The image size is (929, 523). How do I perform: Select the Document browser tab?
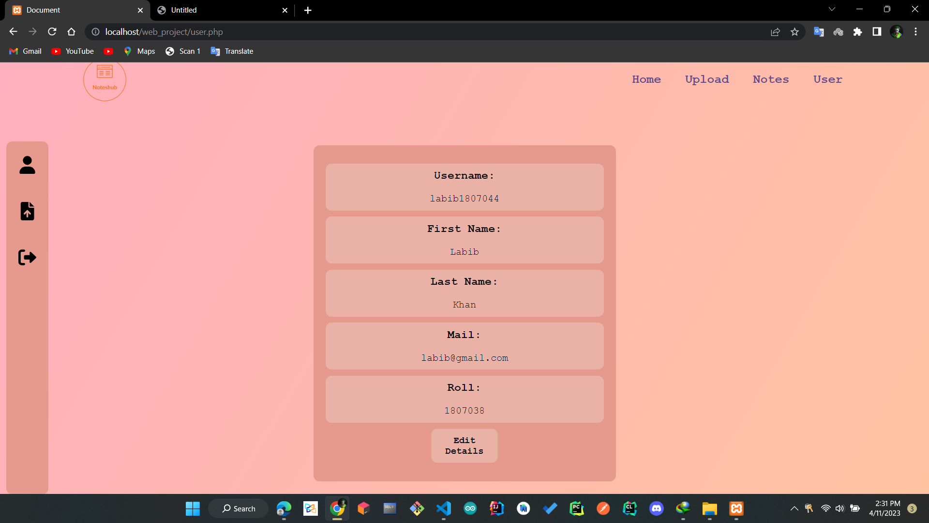click(77, 10)
